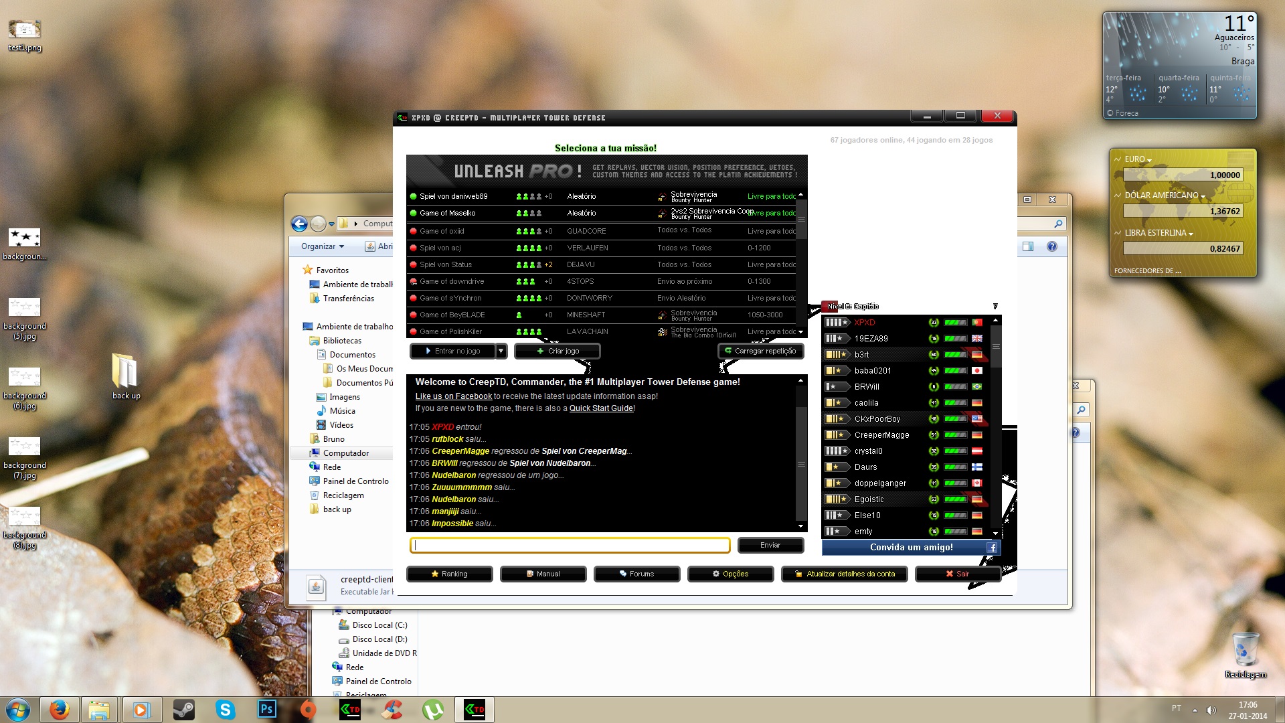The image size is (1285, 723).
Task: Open the Ranking page
Action: (449, 574)
